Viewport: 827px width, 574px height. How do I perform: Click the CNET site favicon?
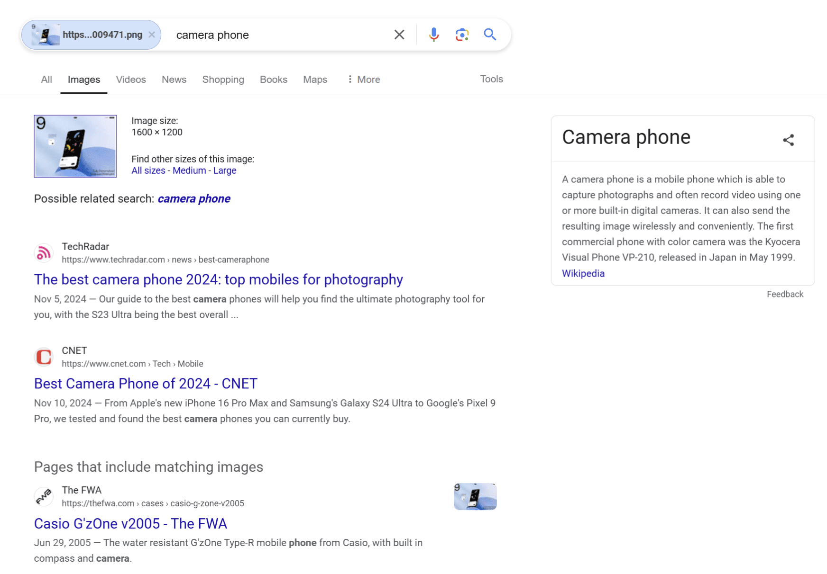coord(44,357)
